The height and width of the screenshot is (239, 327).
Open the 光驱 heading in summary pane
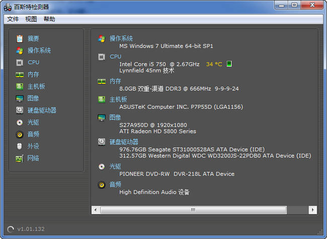[x=115, y=167]
